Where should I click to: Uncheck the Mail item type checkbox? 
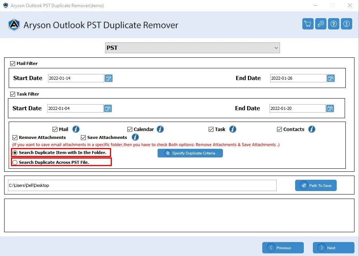click(x=55, y=130)
